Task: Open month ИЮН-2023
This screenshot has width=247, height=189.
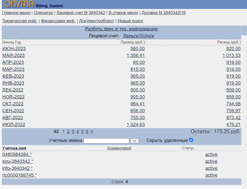Action: pyautogui.click(x=14, y=49)
